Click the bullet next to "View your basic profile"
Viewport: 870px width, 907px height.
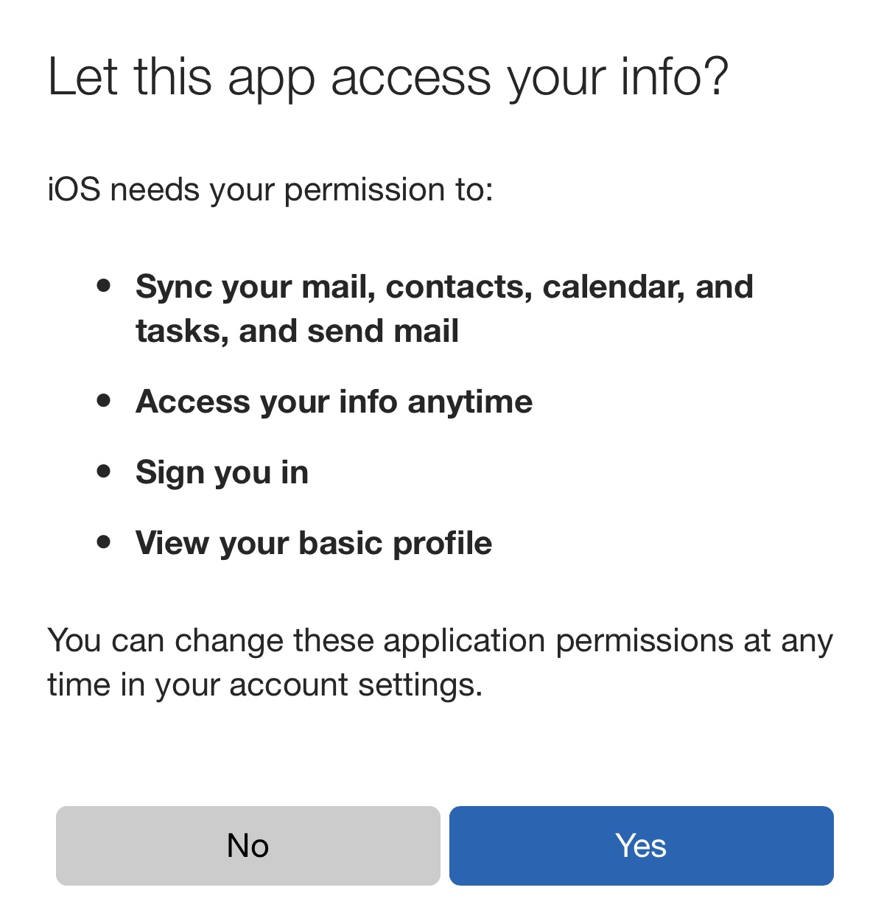(104, 542)
